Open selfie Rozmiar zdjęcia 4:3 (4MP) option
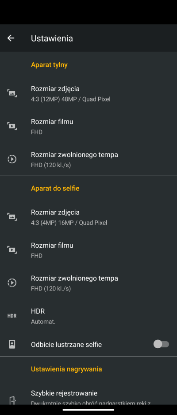 tap(88, 218)
